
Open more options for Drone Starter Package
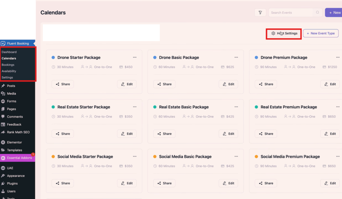pos(135,57)
